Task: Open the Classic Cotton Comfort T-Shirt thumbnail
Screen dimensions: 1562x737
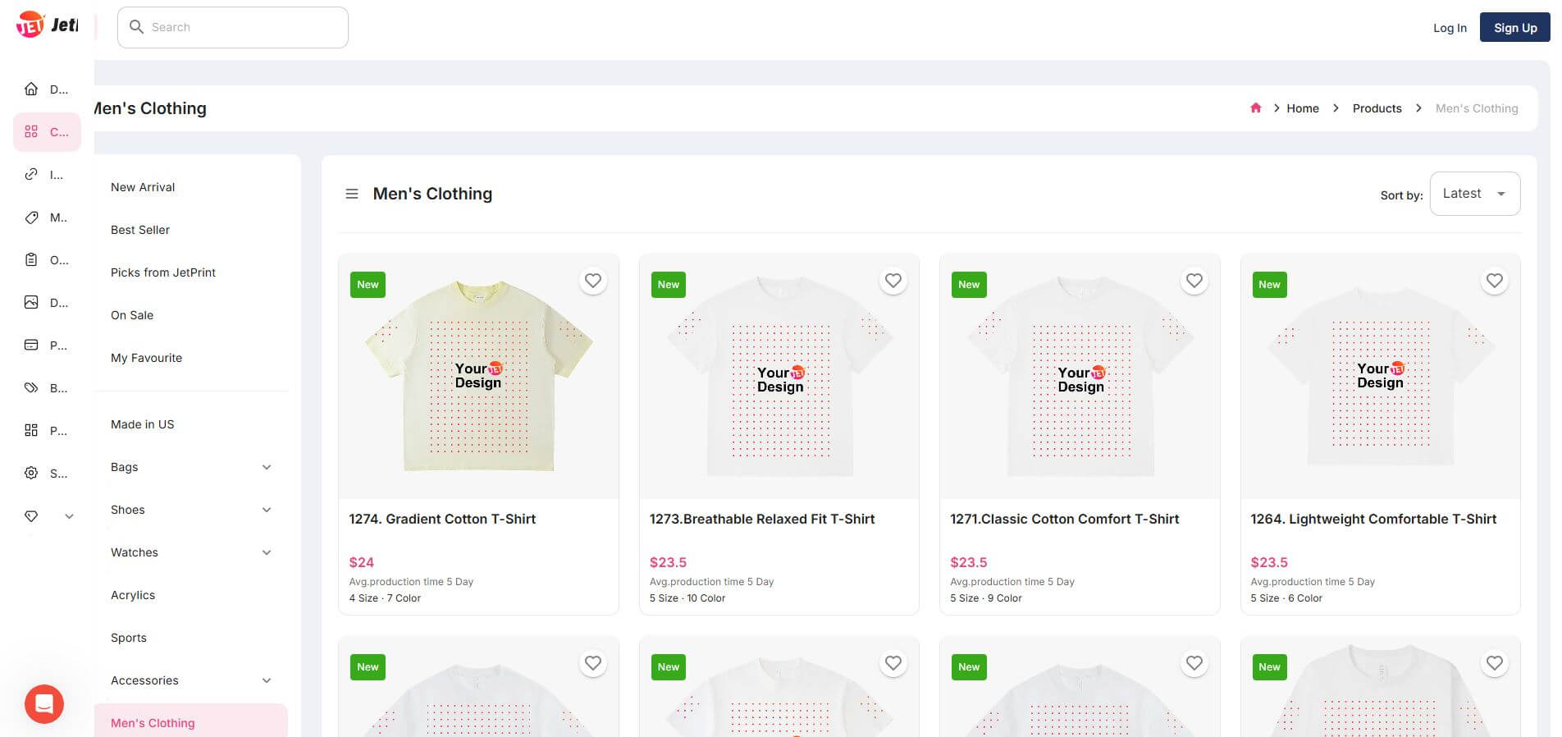Action: tap(1080, 377)
